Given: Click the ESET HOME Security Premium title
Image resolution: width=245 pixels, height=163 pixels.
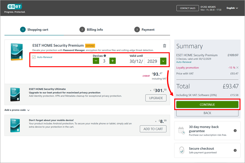Looking at the screenshot, I should point(58,45).
